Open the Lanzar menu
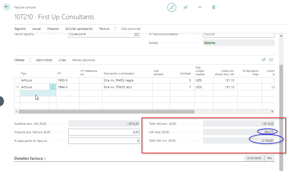The height and width of the screenshot is (171, 287). [x=37, y=29]
